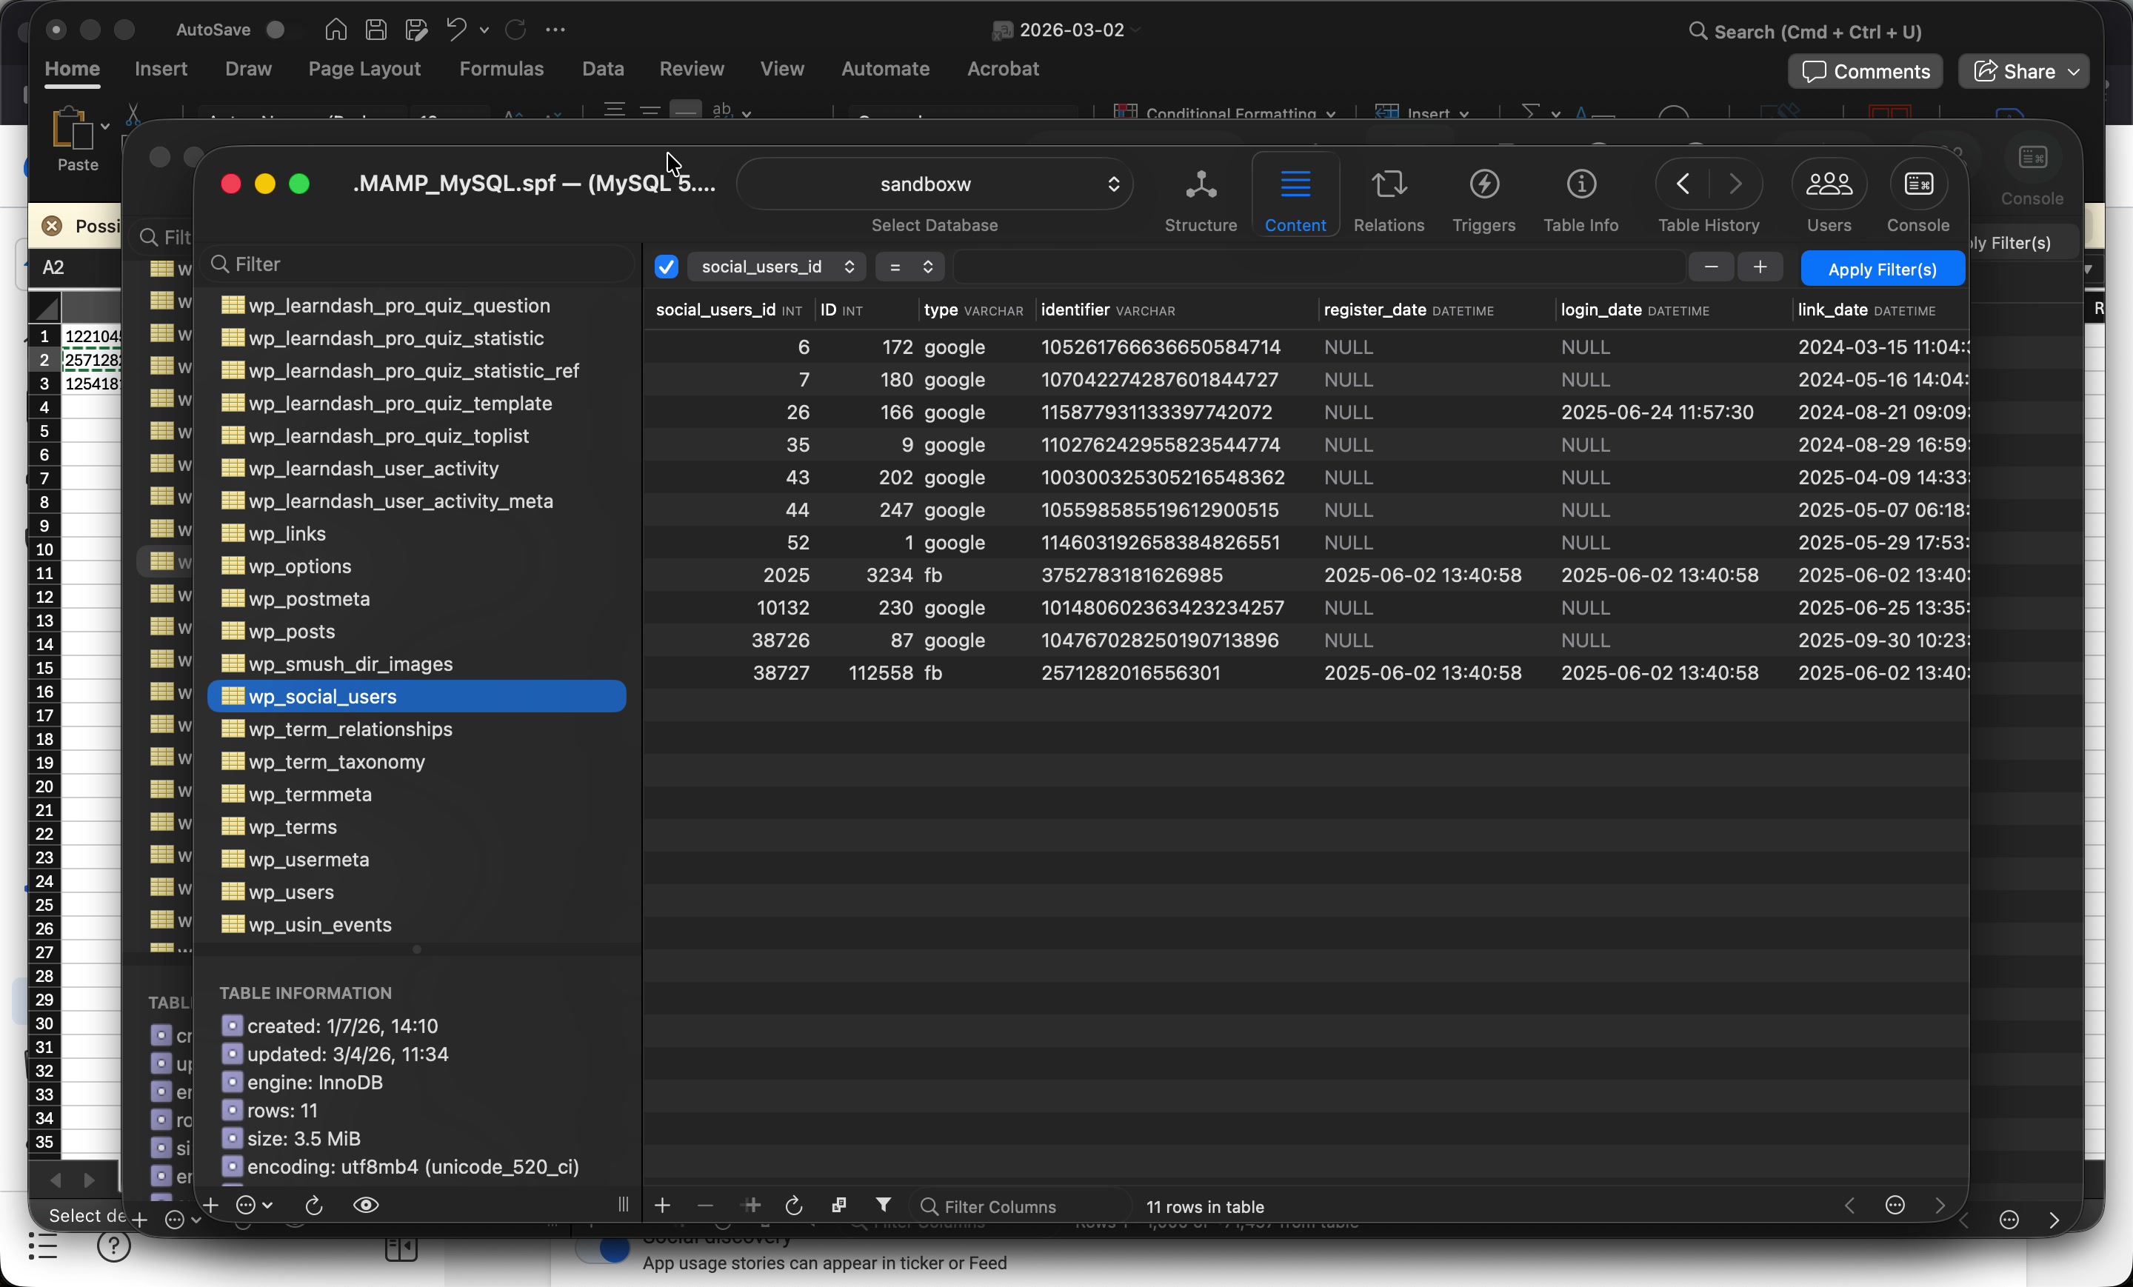Open Excel Undo history dropdown arrow
Image resolution: width=2133 pixels, height=1287 pixels.
tap(484, 30)
